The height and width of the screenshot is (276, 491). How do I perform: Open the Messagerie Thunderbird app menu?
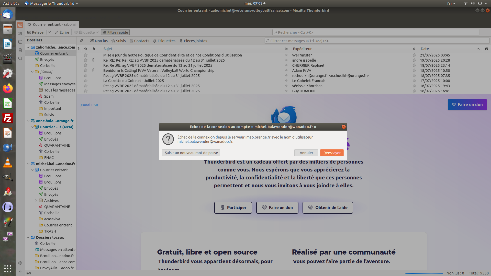tap(52, 3)
